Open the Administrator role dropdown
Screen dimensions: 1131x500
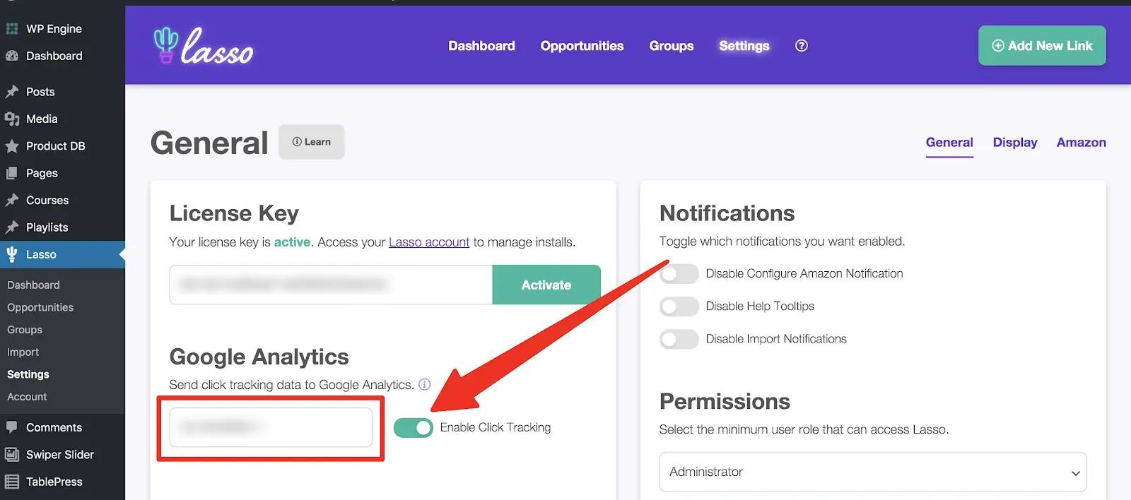click(873, 472)
